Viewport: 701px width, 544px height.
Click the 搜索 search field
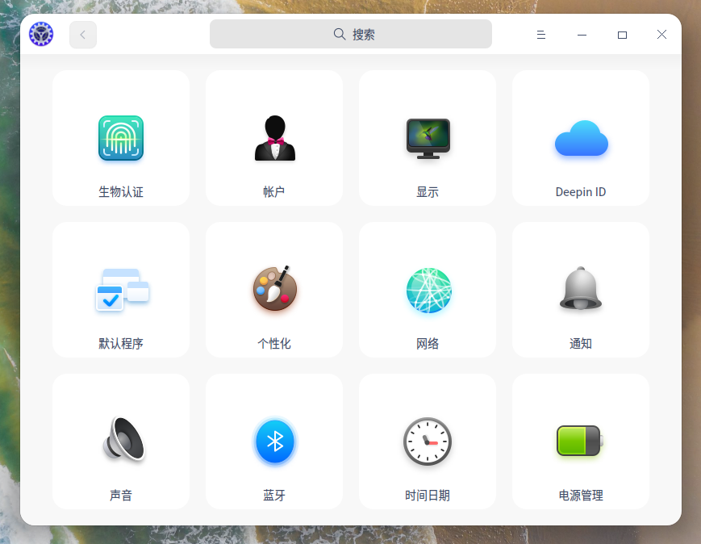(x=350, y=34)
